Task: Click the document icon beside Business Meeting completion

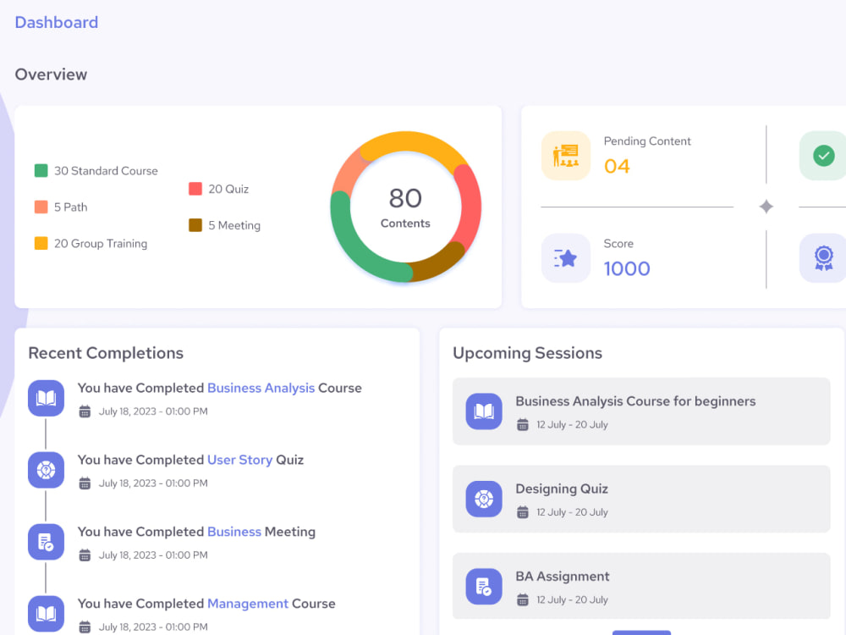Action: pos(46,542)
